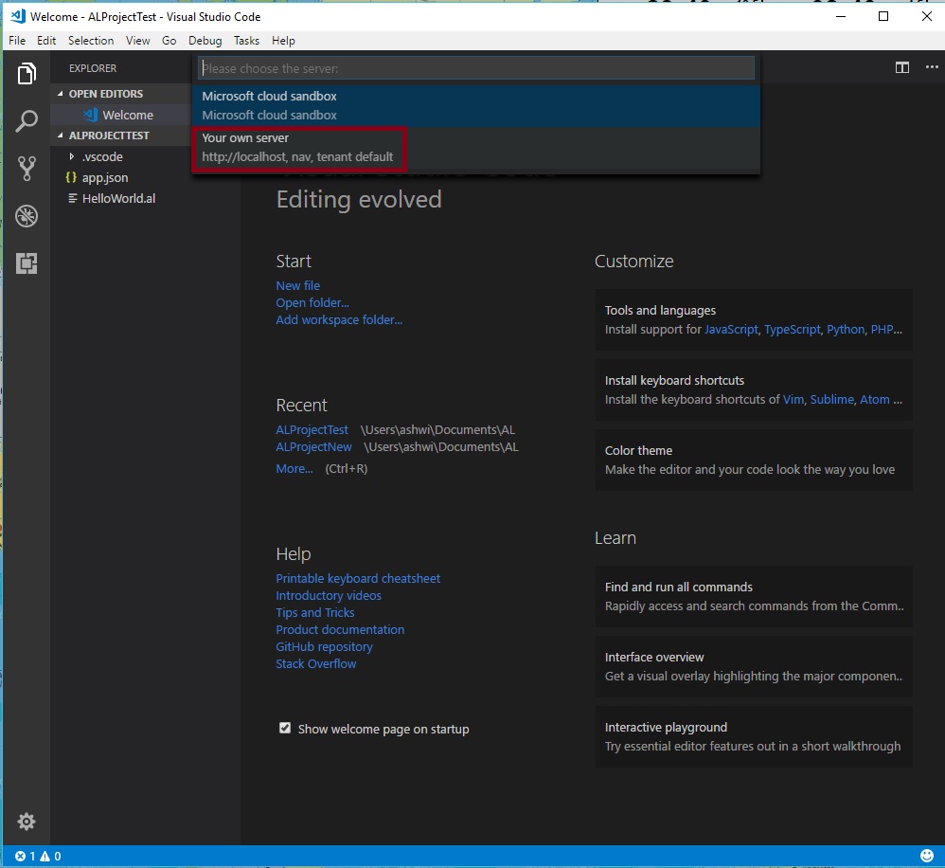
Task: Collapse the Open Editors section
Action: [105, 94]
